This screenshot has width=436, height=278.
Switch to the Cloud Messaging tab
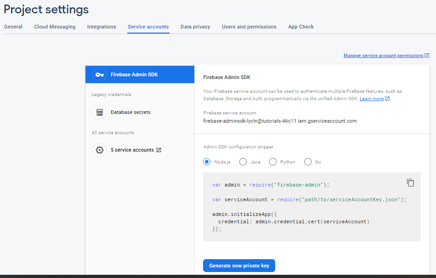click(x=55, y=27)
